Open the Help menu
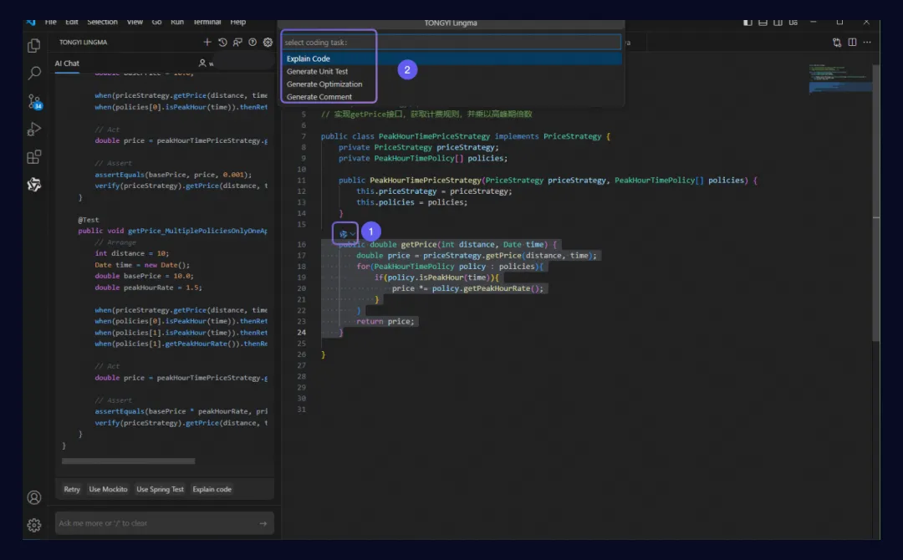The width and height of the screenshot is (903, 560). click(237, 22)
